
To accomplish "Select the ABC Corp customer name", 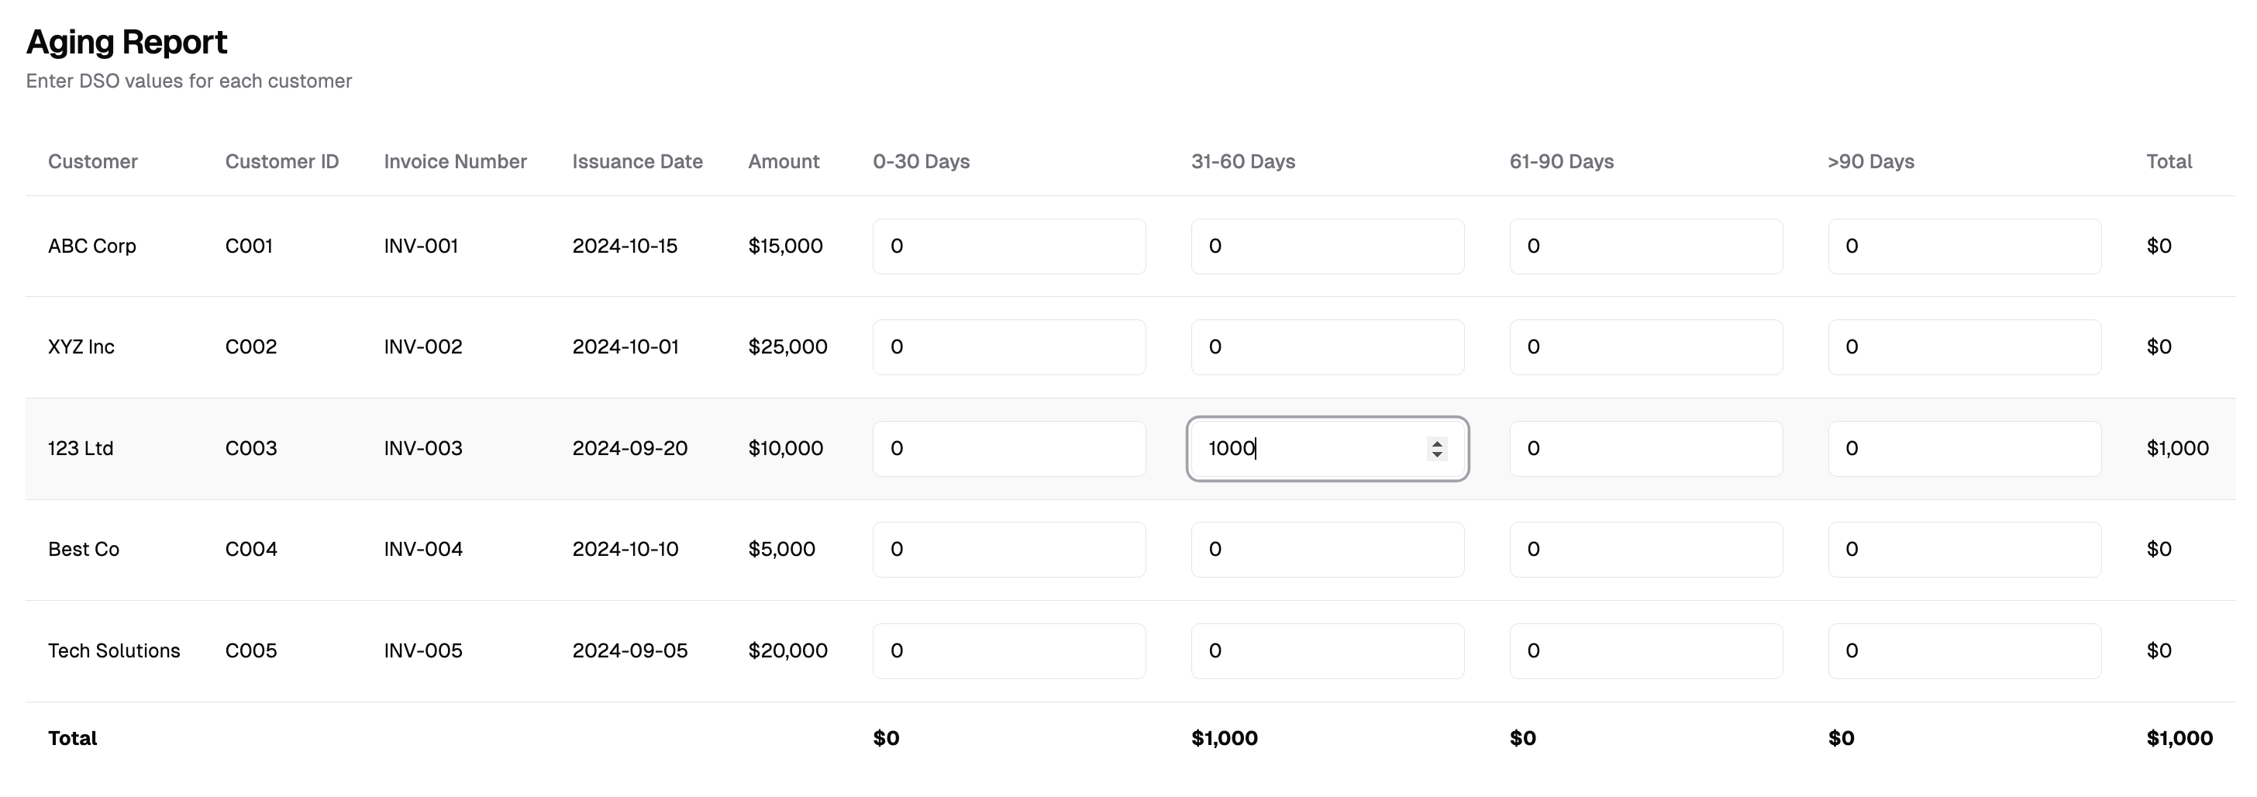I will pyautogui.click(x=92, y=247).
